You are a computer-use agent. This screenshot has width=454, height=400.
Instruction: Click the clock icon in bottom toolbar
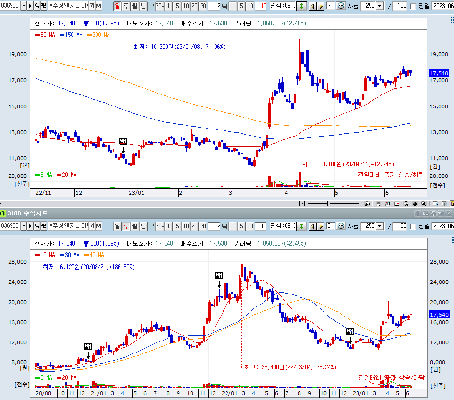pos(341,226)
